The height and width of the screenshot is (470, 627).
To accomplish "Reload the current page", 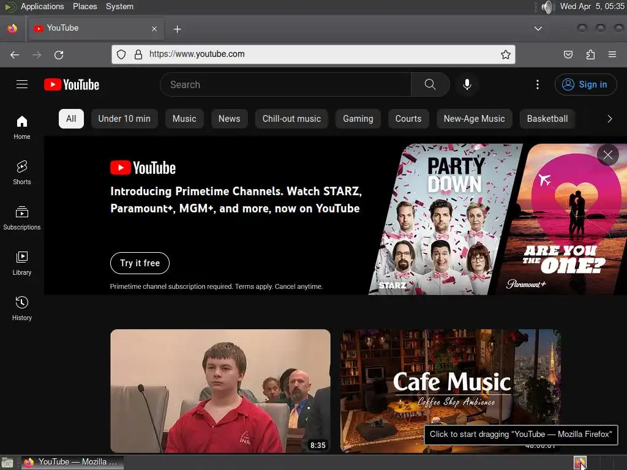I will [59, 54].
